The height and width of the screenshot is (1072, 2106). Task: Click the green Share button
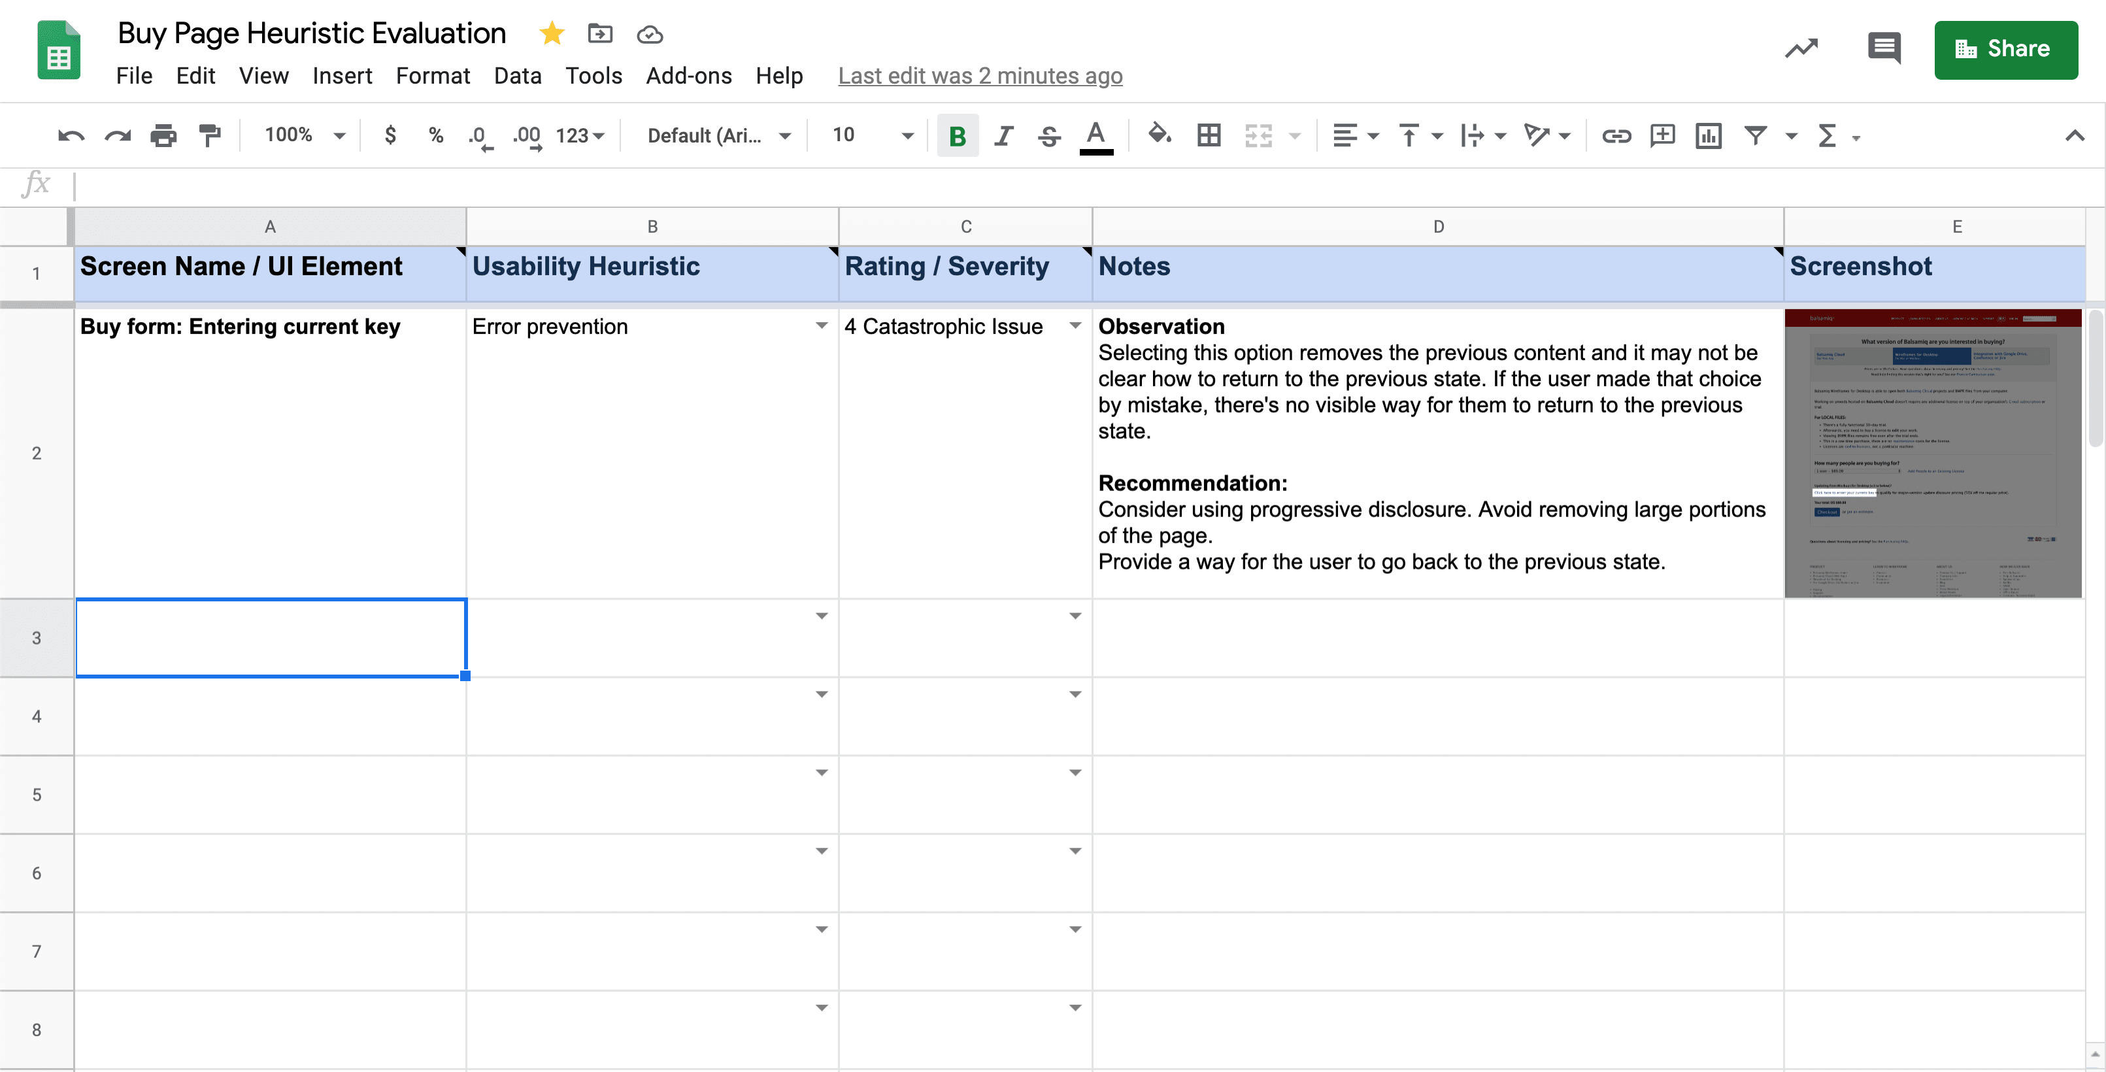(2005, 49)
